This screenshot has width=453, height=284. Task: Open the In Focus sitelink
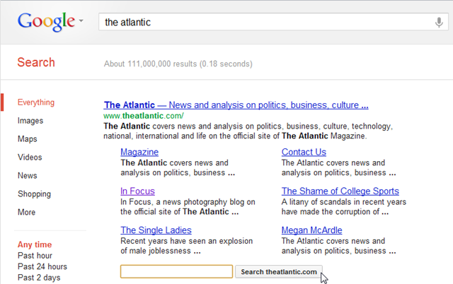tap(137, 191)
